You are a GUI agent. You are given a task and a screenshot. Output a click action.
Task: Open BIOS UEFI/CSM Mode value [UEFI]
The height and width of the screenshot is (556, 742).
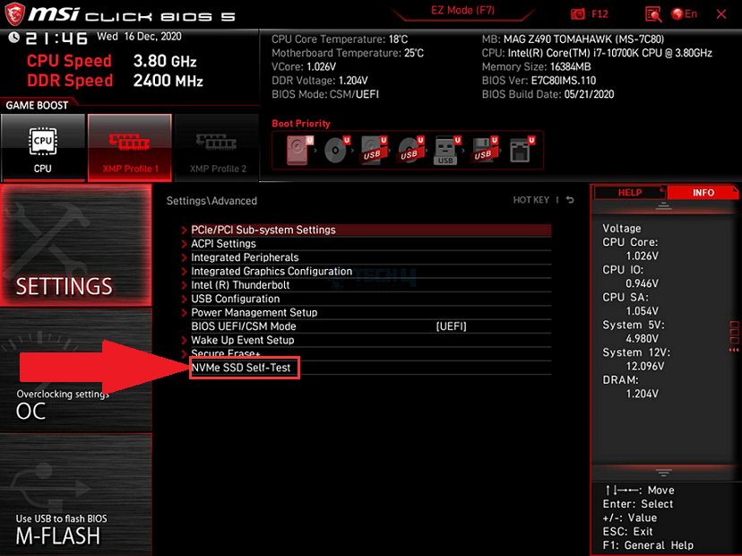[x=451, y=326]
